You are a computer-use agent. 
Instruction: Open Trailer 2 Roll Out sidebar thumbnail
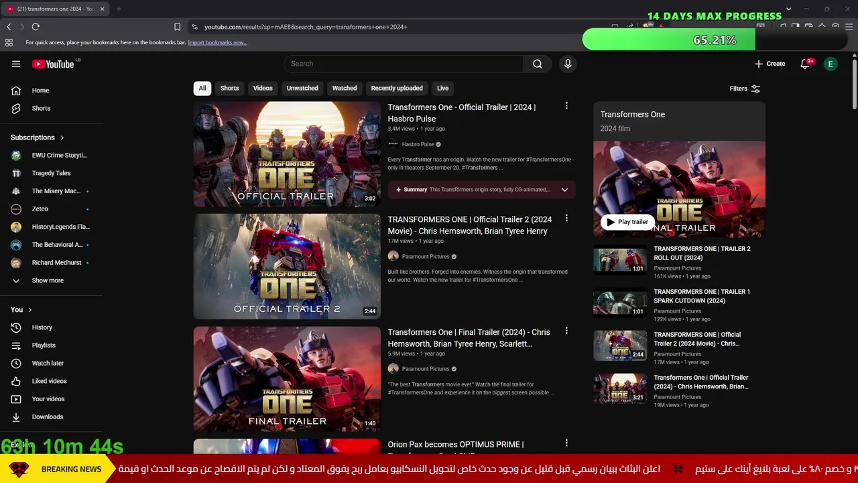(x=620, y=259)
